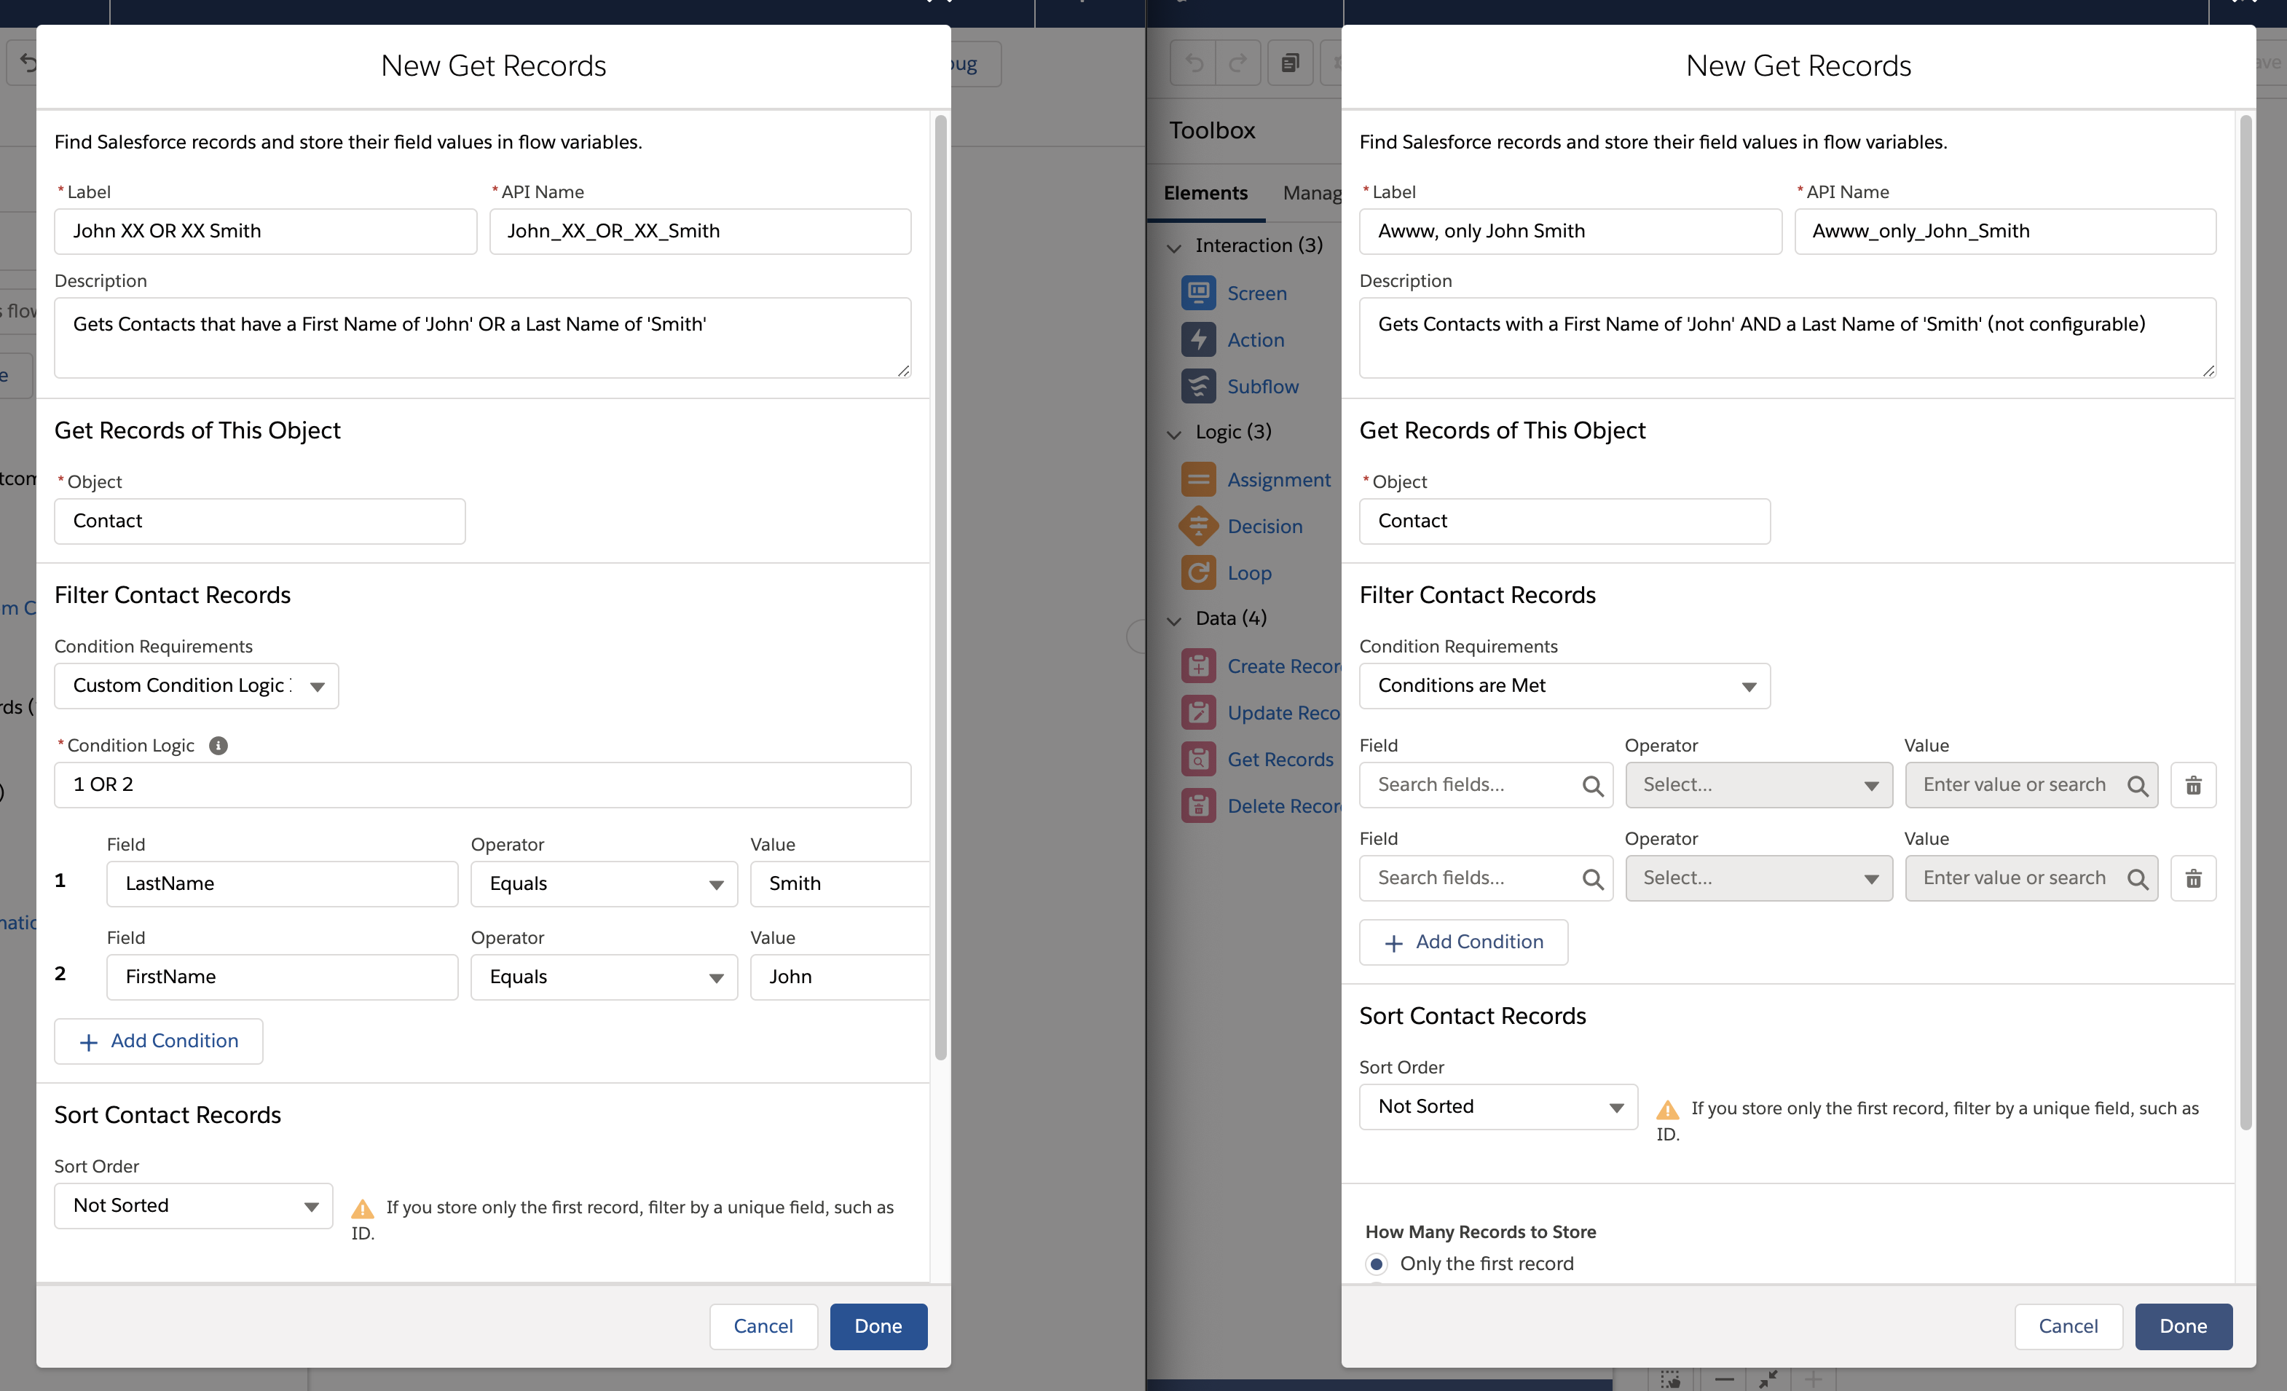
Task: Click Add Condition in the left dialog
Action: (x=159, y=1041)
